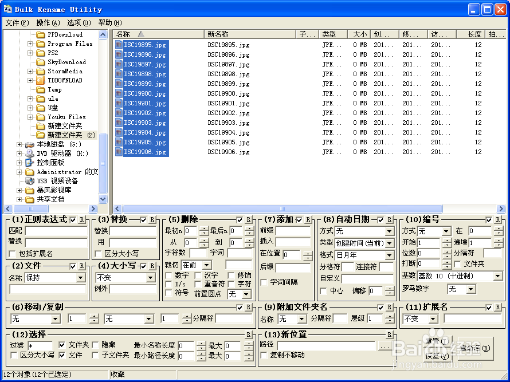Click the 匹配 regex input field
Screen dimensions: 510x382
(56, 231)
